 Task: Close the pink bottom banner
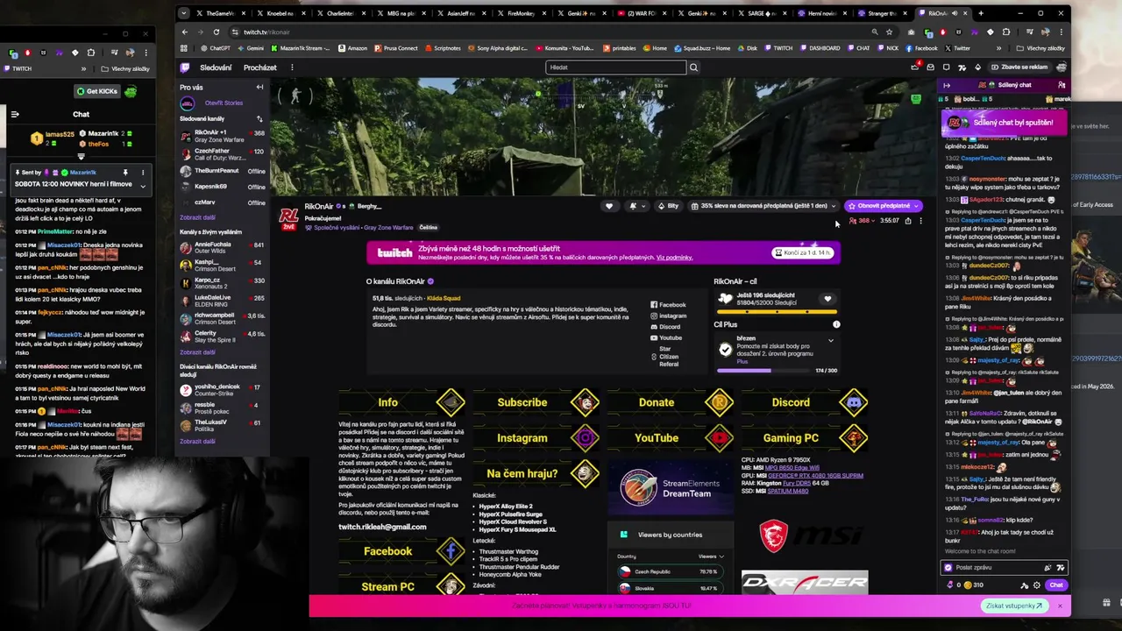click(1059, 606)
